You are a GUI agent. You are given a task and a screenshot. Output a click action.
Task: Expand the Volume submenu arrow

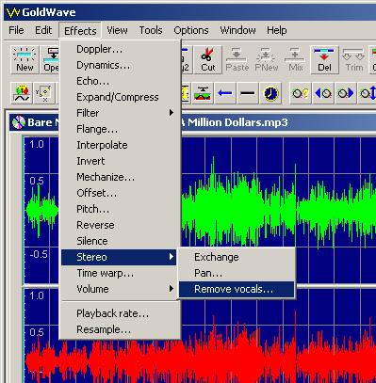click(172, 289)
